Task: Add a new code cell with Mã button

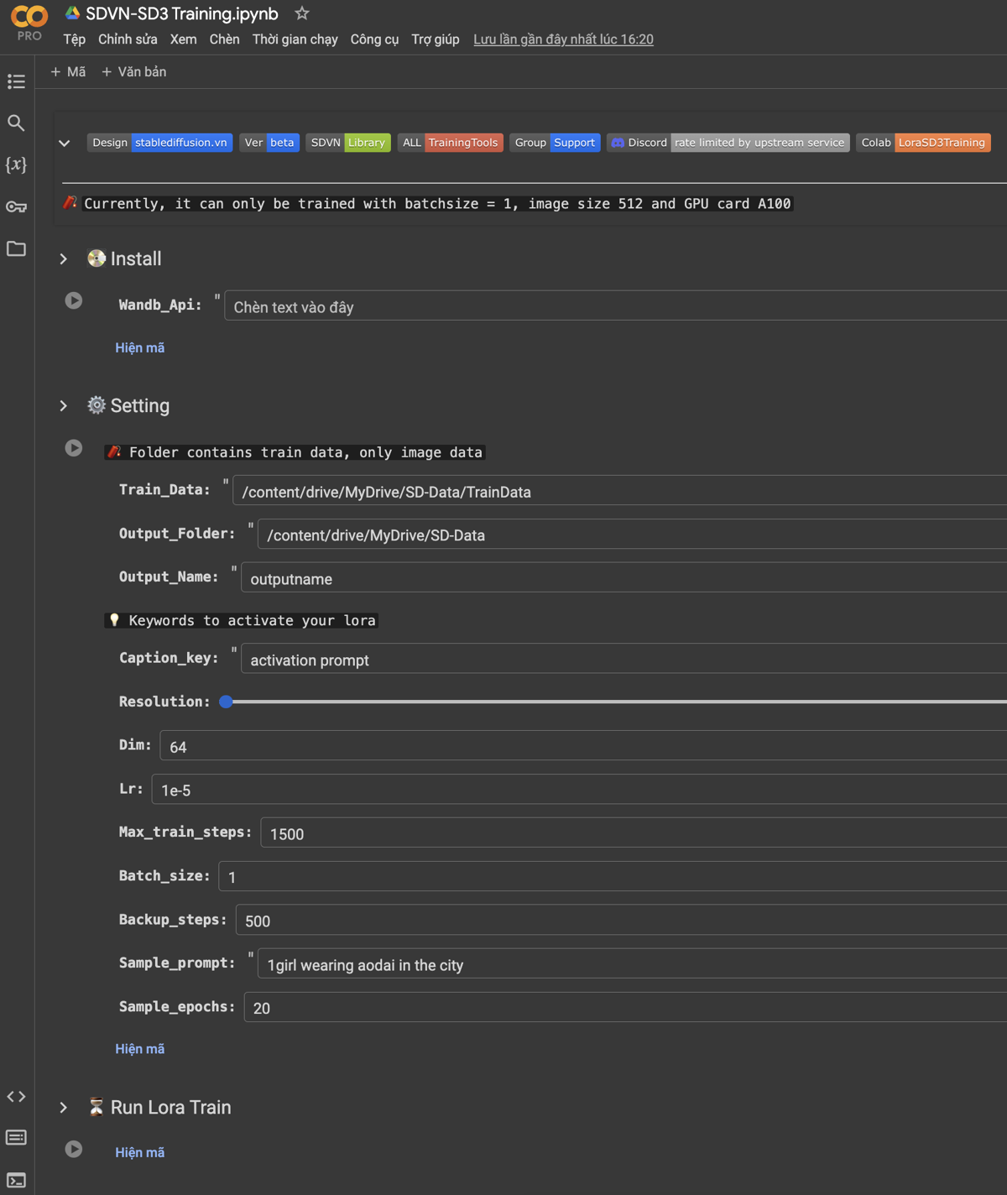Action: [x=68, y=72]
